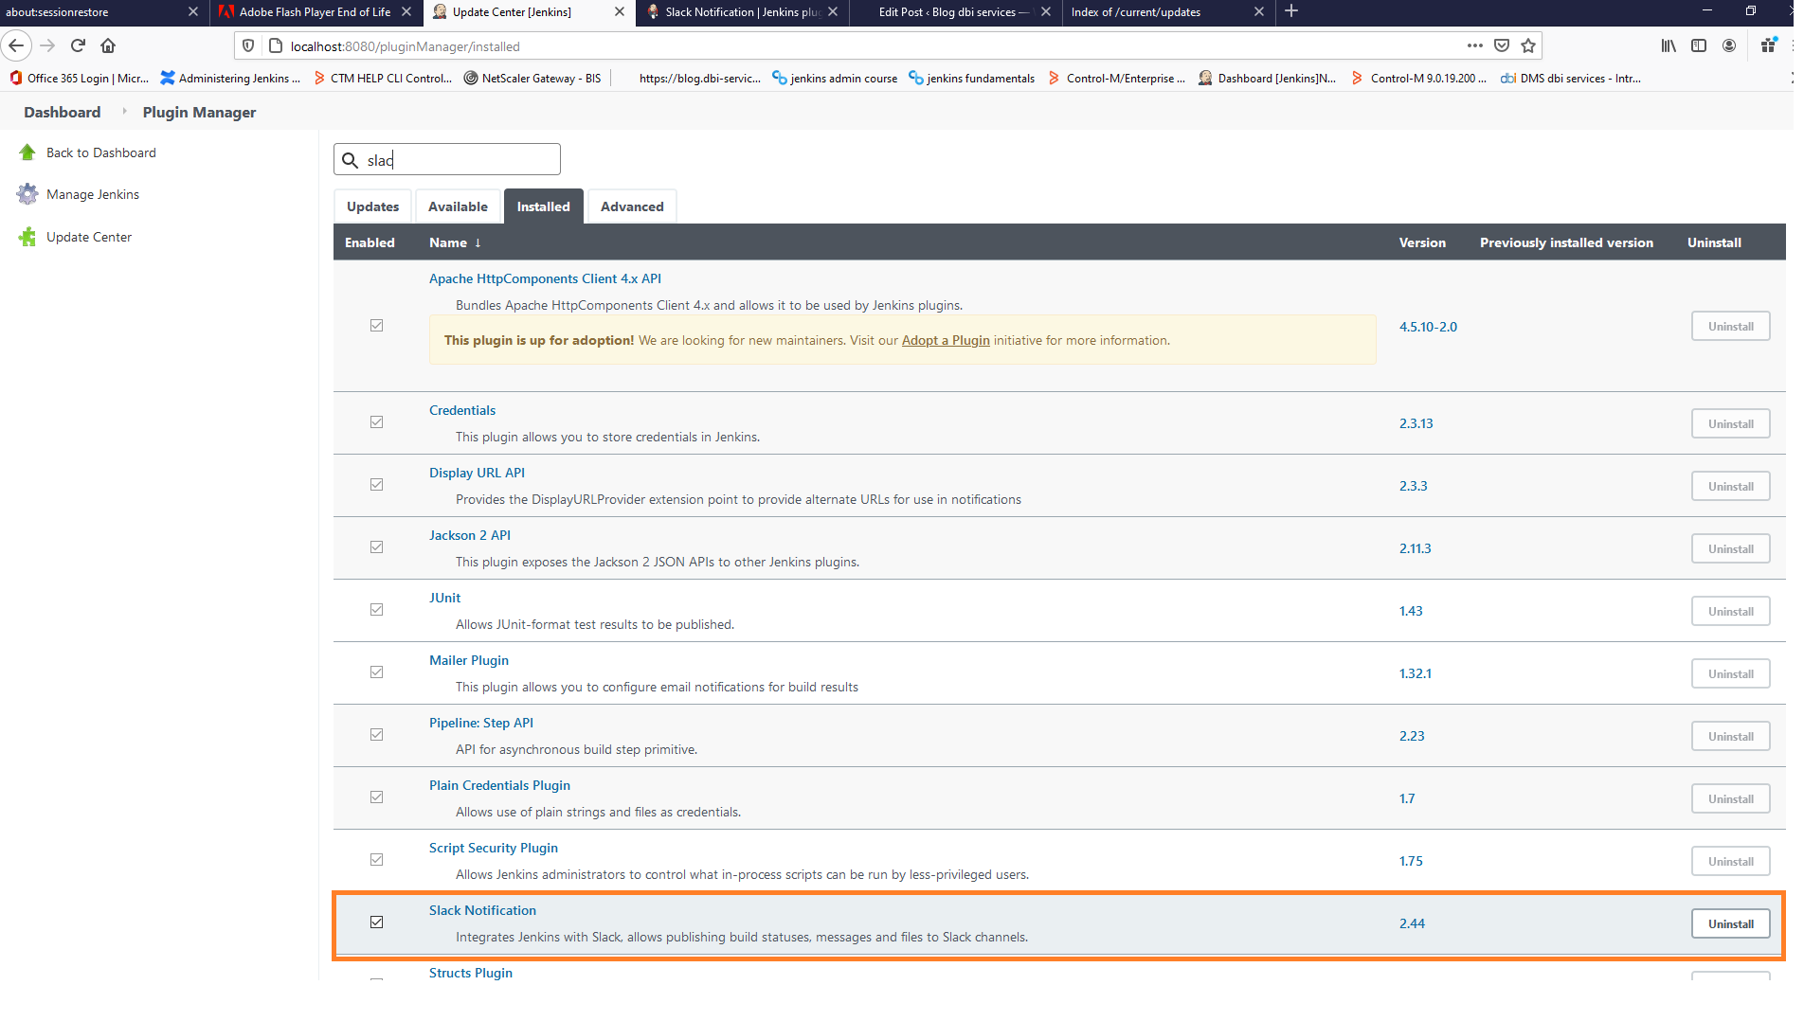Click the Back to Dashboard green arrow icon
This screenshot has width=1804, height=1021.
(x=27, y=152)
